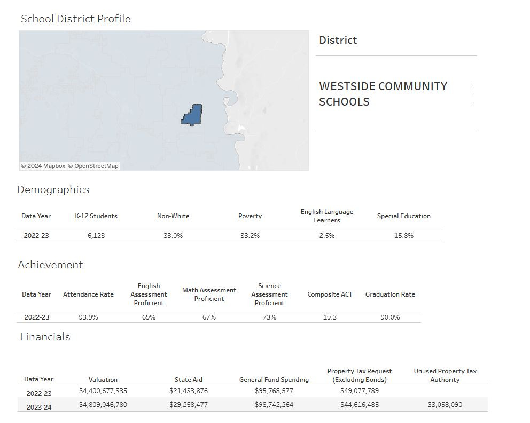This screenshot has width=530, height=423.
Task: Click the $29,258,477 state aid value
Action: 189,405
